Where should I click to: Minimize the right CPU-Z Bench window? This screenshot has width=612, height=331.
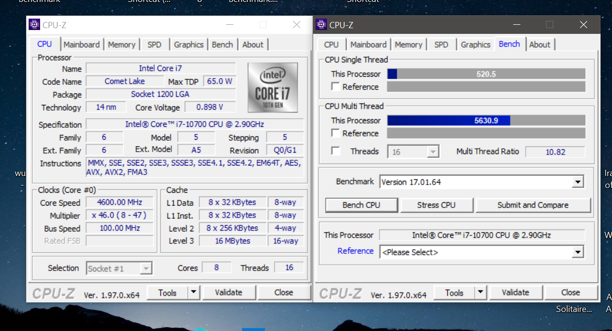click(516, 25)
